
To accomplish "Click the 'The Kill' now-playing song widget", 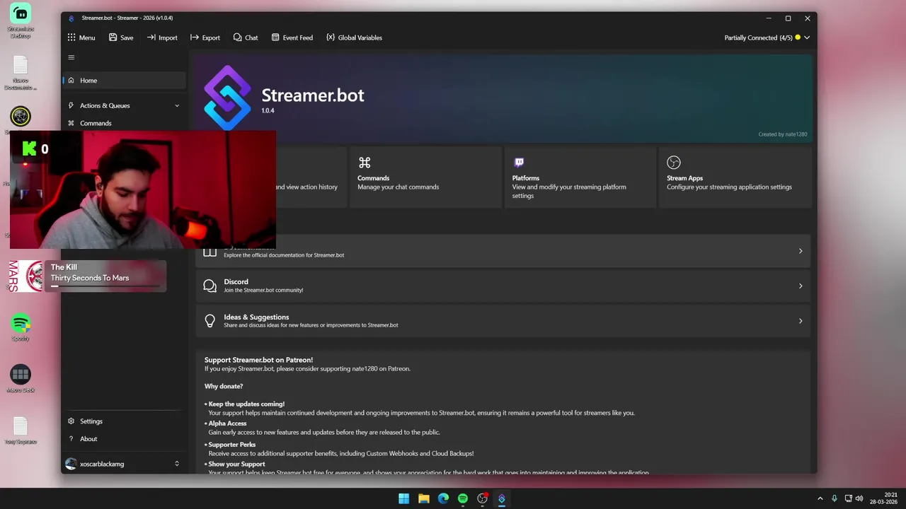I will pyautogui.click(x=105, y=276).
